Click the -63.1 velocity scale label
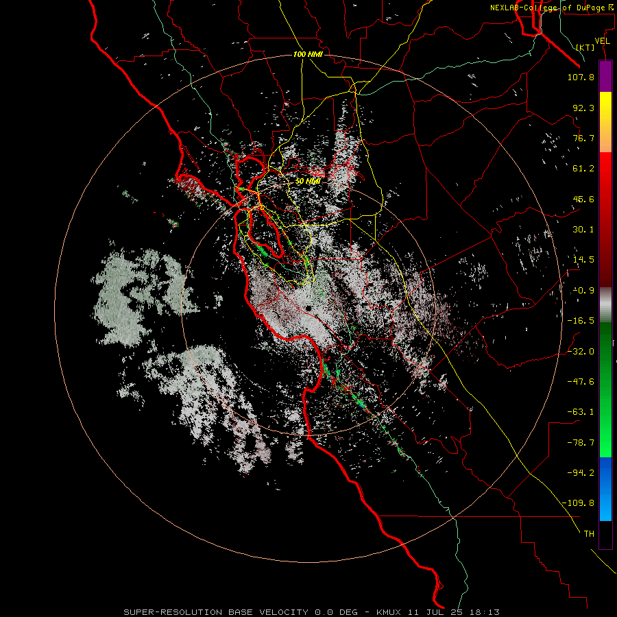This screenshot has width=617, height=617. pyautogui.click(x=581, y=412)
